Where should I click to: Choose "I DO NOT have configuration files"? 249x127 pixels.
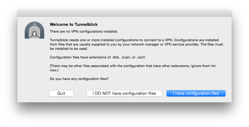point(124,93)
